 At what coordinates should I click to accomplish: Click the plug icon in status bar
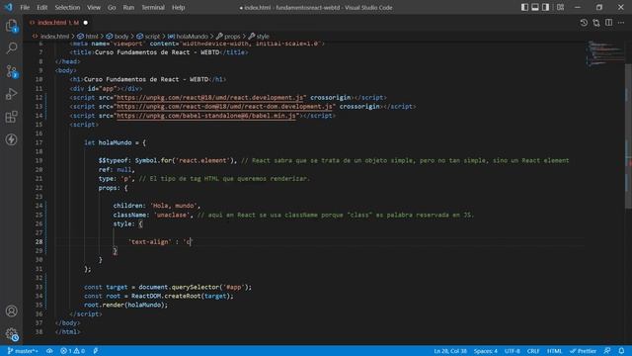click(96, 351)
